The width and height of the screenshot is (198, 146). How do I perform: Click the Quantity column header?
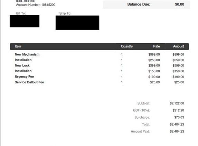tap(127, 46)
